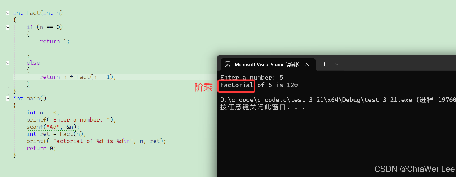Screen dimensions: 456x177
Task: Collapse the main function body
Action: click(8, 98)
